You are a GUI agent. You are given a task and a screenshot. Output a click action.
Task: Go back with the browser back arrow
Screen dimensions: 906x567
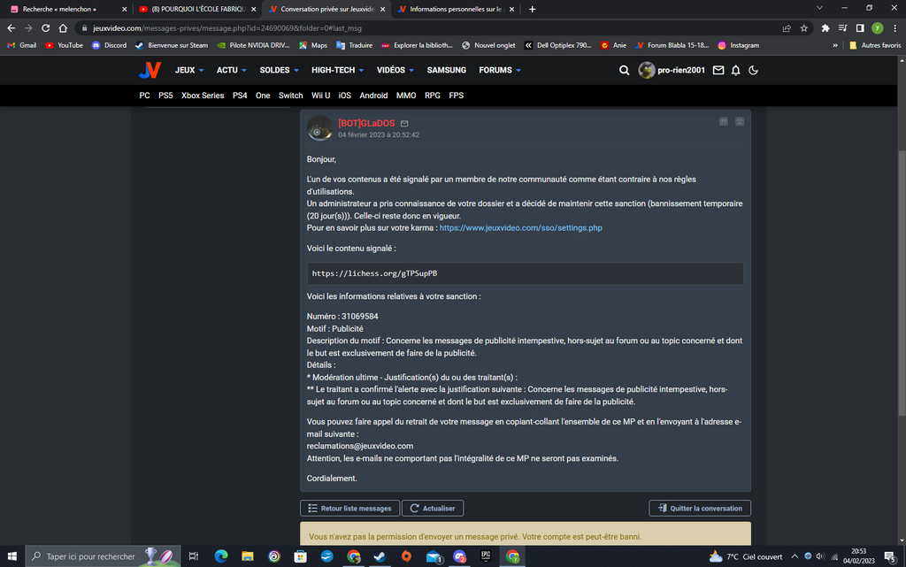coord(11,27)
